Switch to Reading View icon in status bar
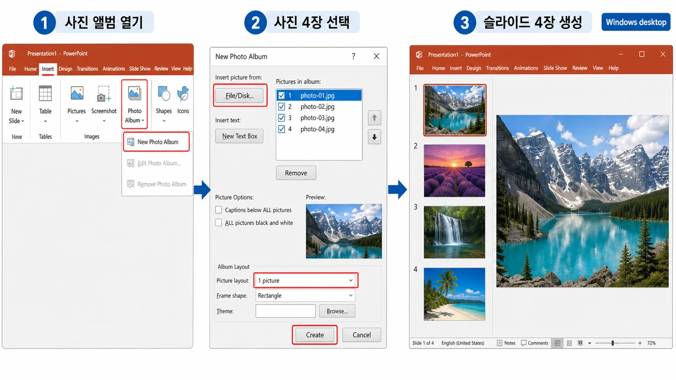This screenshot has width=676, height=380. (580, 343)
